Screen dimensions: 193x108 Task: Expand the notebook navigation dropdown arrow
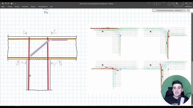coord(184,10)
